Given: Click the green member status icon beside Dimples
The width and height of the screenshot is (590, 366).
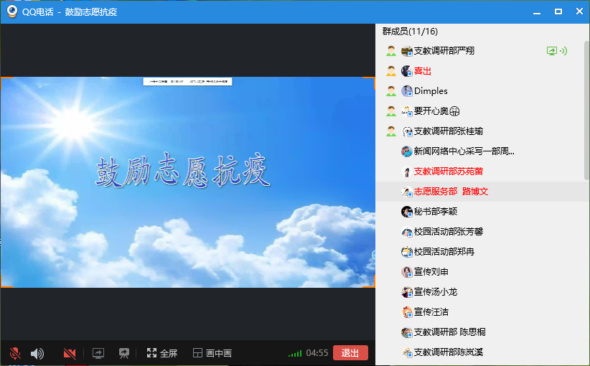Looking at the screenshot, I should tap(391, 91).
